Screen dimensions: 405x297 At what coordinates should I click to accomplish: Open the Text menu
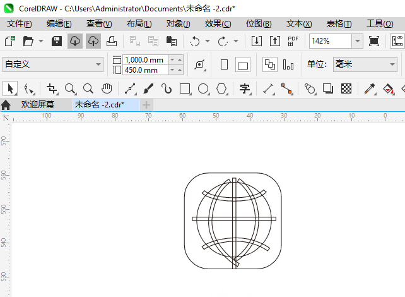[x=299, y=24]
